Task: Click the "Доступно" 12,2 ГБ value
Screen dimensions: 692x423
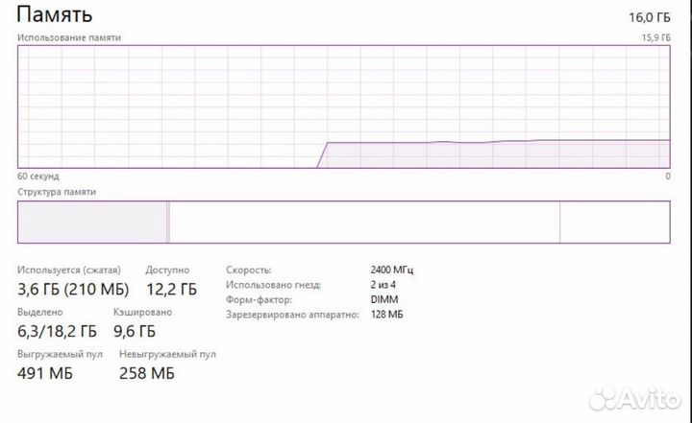Action: point(171,289)
